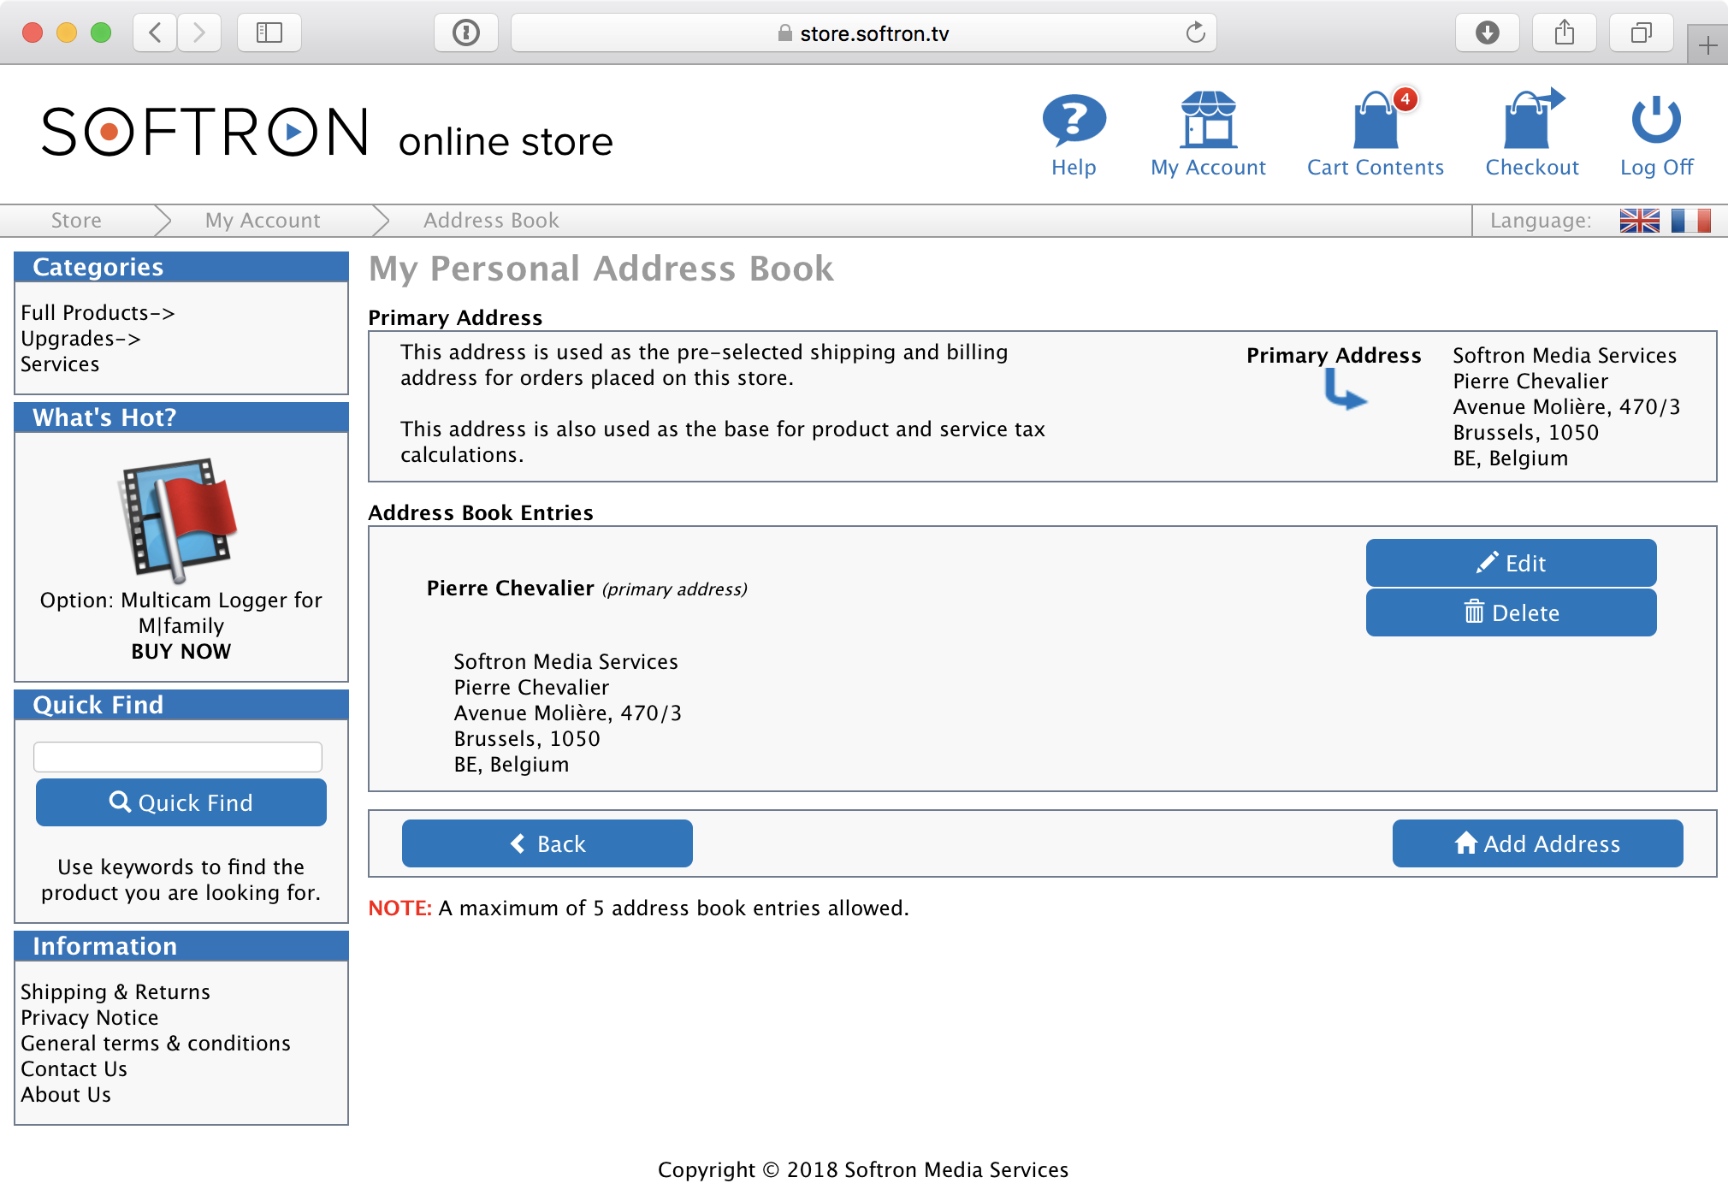Edit the Pierre Chevalier address entry
The height and width of the screenshot is (1201, 1728).
point(1511,563)
